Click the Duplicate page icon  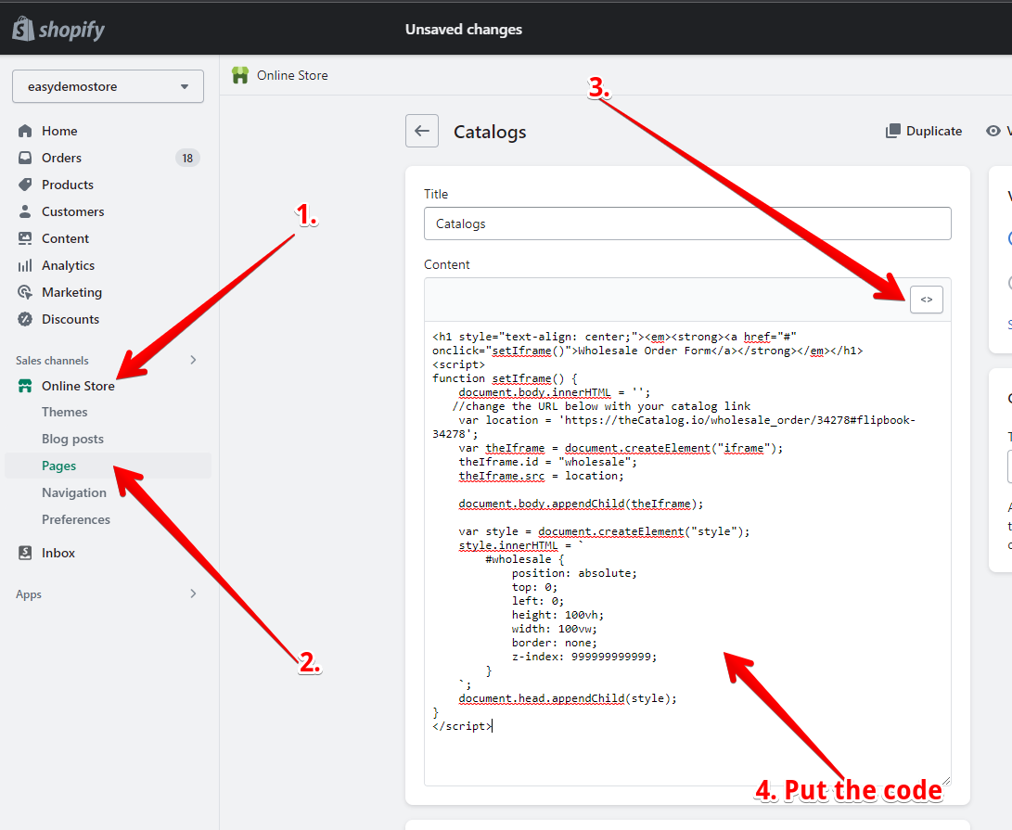[892, 131]
